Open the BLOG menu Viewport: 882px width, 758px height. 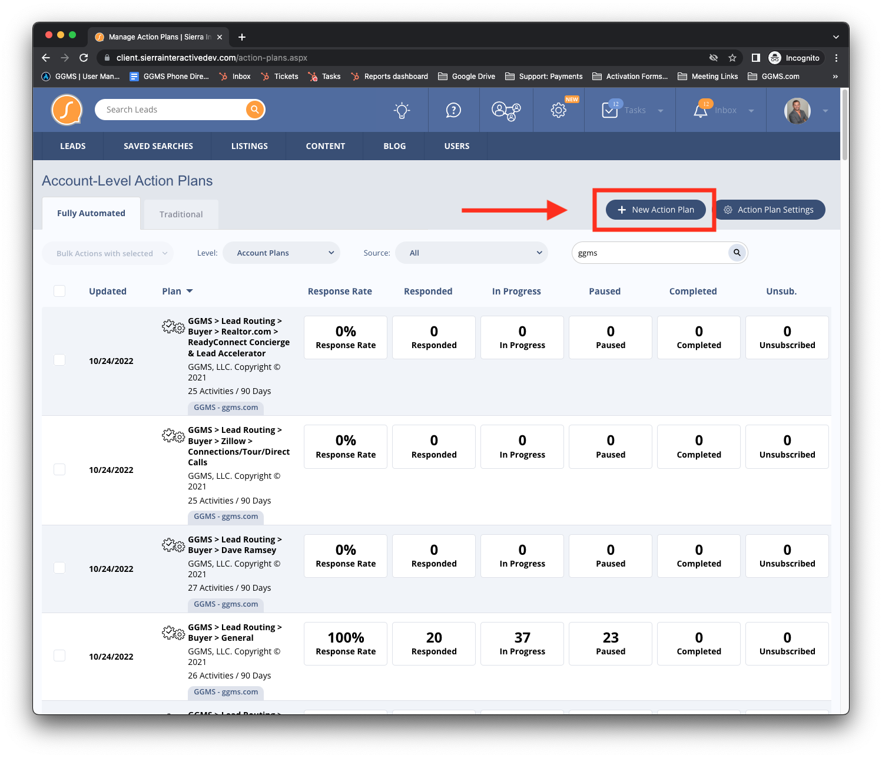[x=394, y=146]
